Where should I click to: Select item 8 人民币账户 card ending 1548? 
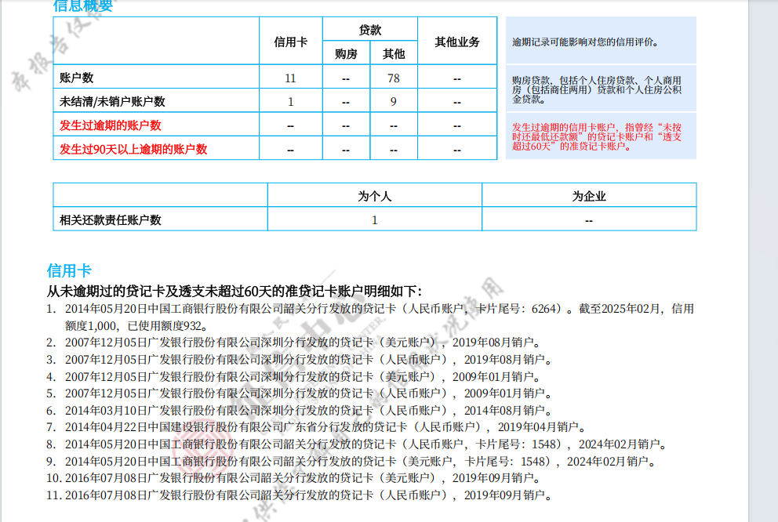tap(357, 444)
